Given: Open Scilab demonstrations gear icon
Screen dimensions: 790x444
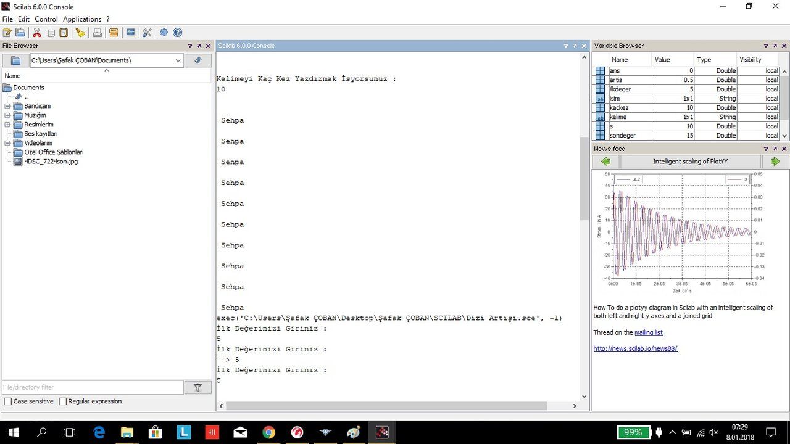Looking at the screenshot, I should (164, 33).
